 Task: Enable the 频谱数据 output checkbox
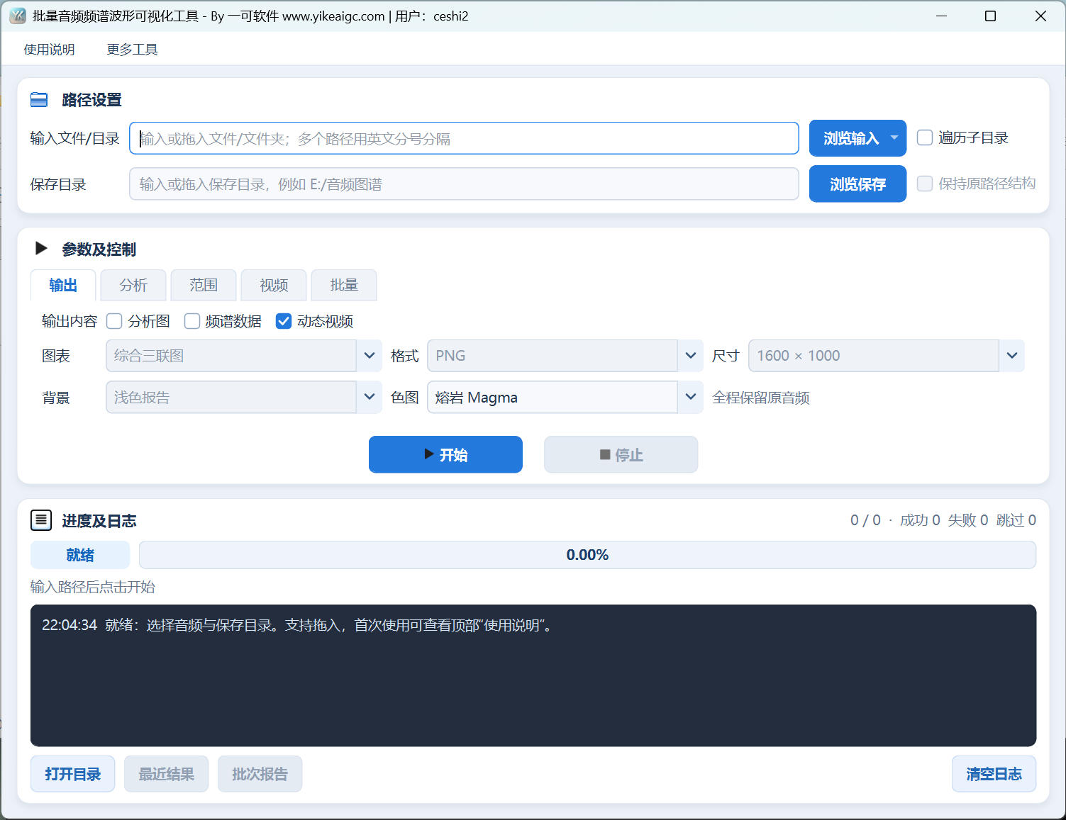coord(191,321)
